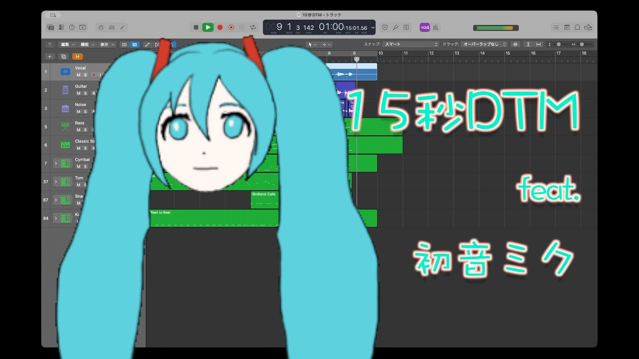
Task: Click the master output level meter
Action: [496, 27]
